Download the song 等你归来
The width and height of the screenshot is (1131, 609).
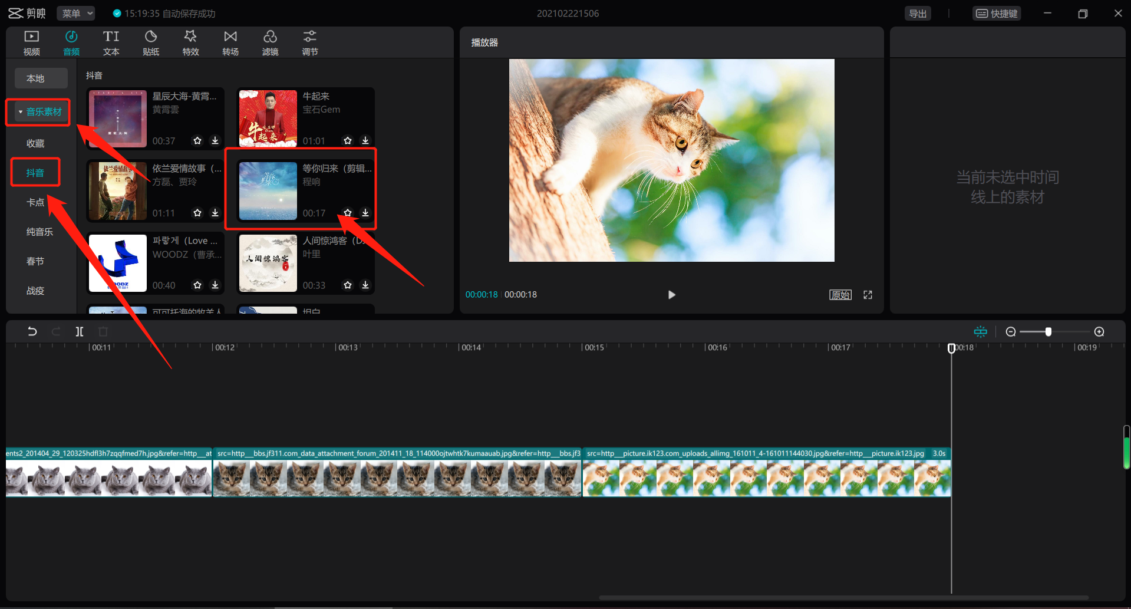click(x=365, y=212)
